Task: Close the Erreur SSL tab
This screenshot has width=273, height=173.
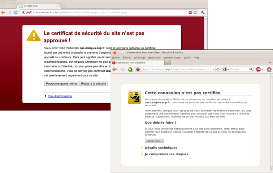Action: (x=57, y=6)
